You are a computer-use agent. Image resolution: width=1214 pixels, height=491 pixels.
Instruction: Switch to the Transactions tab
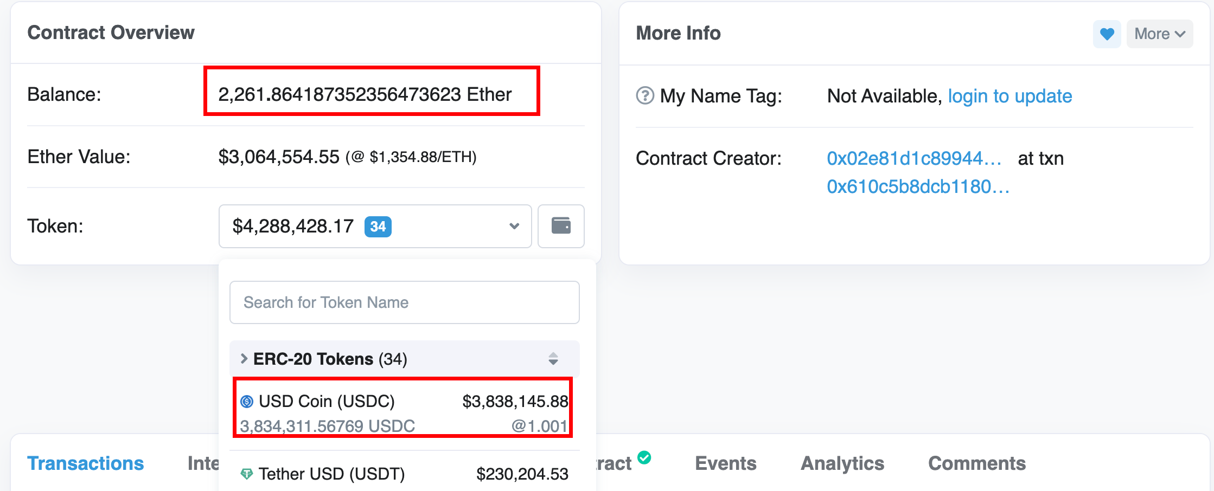click(86, 463)
